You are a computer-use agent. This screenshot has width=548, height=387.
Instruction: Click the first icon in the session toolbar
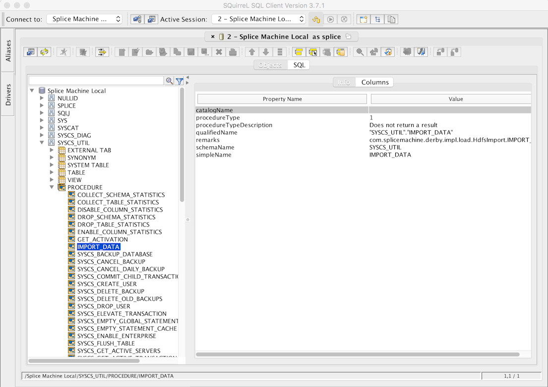30,52
